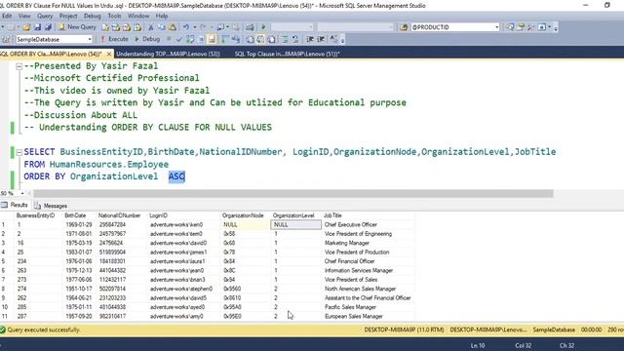The width and height of the screenshot is (624, 351).
Task: Open the editor zoom percentage dropdown
Action: pyautogui.click(x=22, y=193)
